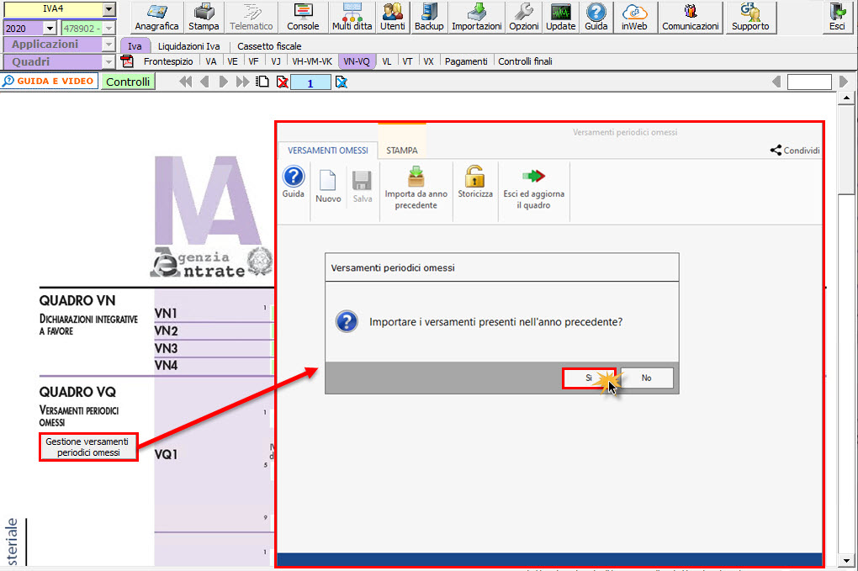
Task: Click the page number field showing 1
Action: click(310, 82)
